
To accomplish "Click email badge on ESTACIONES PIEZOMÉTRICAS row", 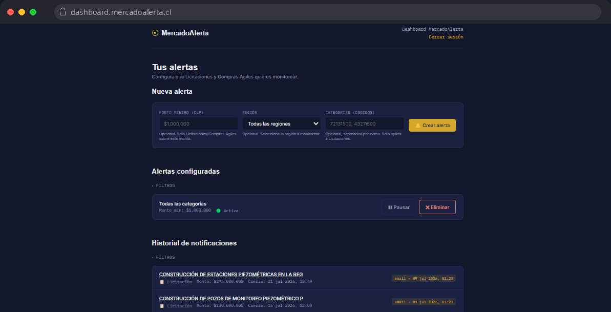I will [x=424, y=279].
